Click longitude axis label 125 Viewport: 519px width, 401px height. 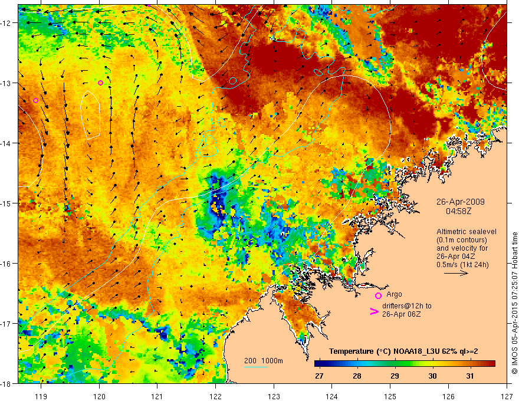tap(390, 396)
